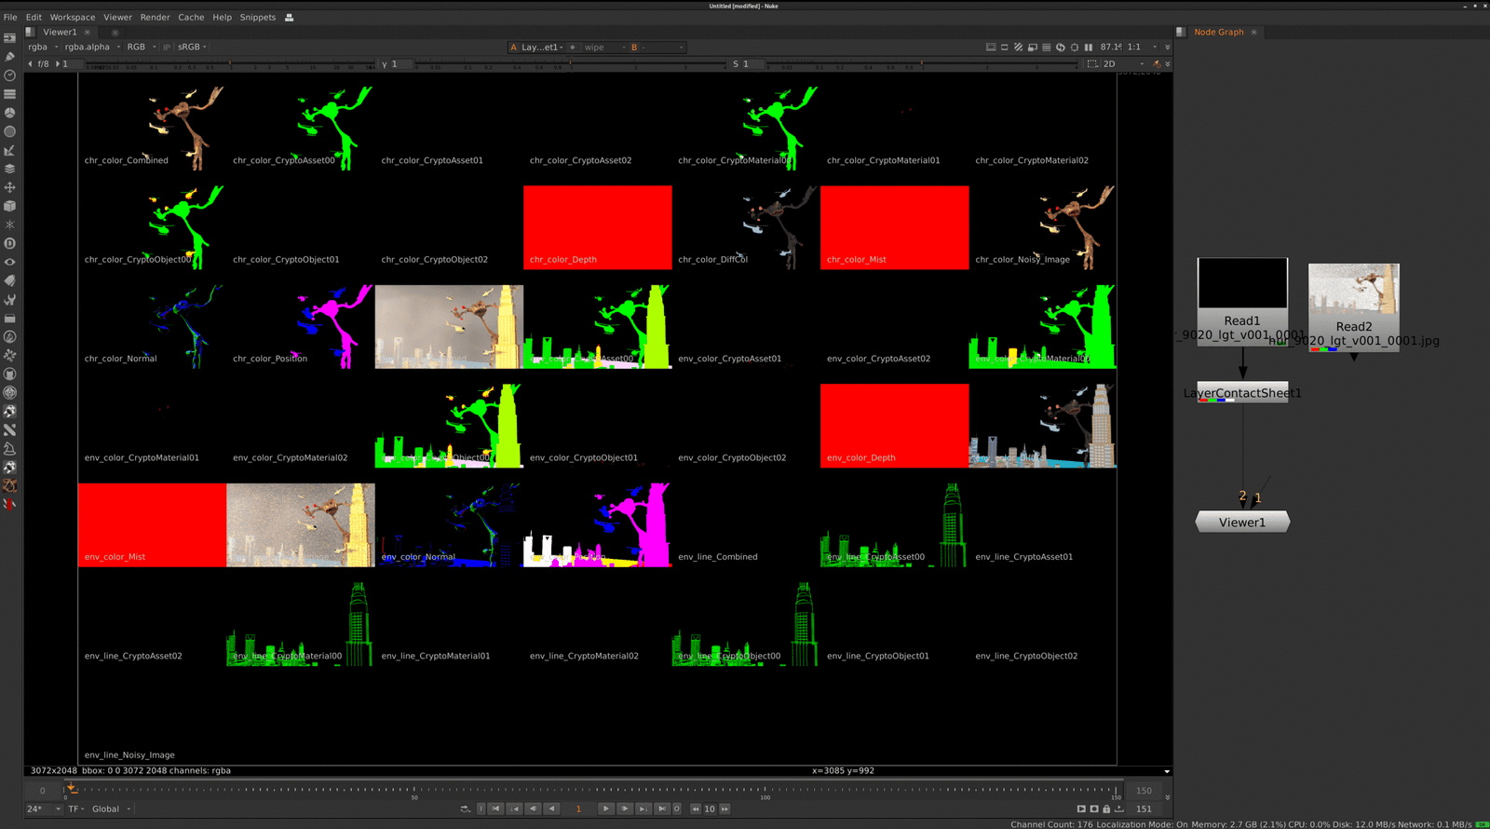Select the LayerContactSheet1 node

(1242, 392)
